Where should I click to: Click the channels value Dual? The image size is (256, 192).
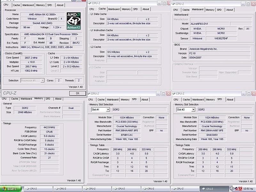point(71,108)
